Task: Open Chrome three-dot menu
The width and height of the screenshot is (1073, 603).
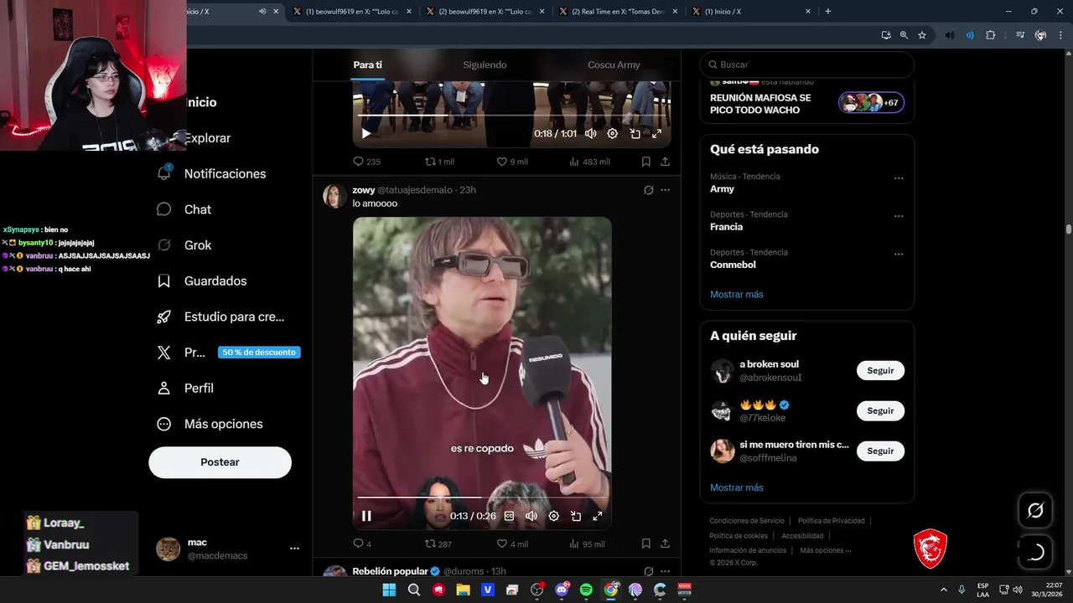Action: (1060, 35)
